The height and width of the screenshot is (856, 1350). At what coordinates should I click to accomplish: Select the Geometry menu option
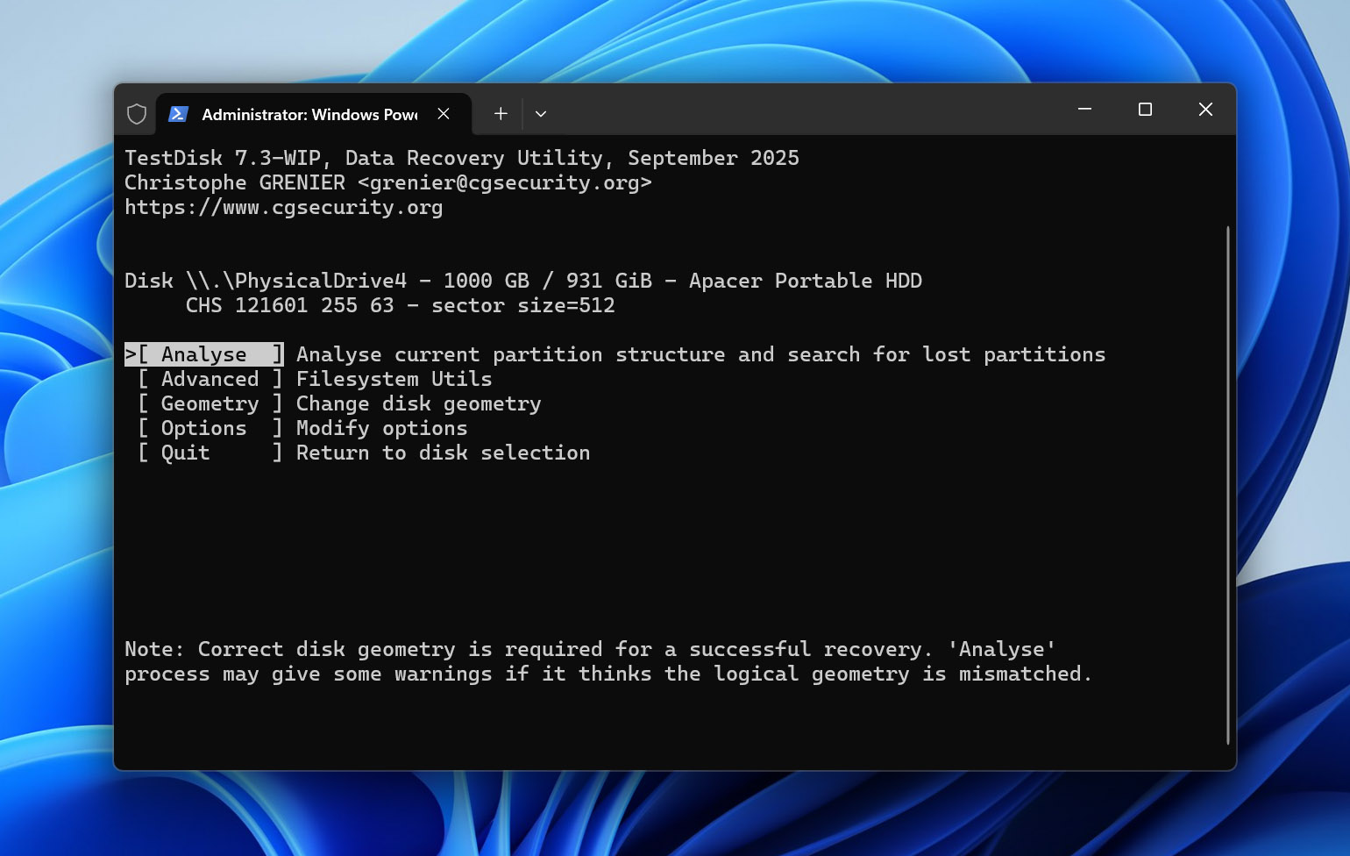[210, 403]
